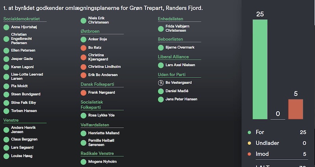Click the name Henriette Malland
The width and height of the screenshot is (315, 167).
[104, 133]
